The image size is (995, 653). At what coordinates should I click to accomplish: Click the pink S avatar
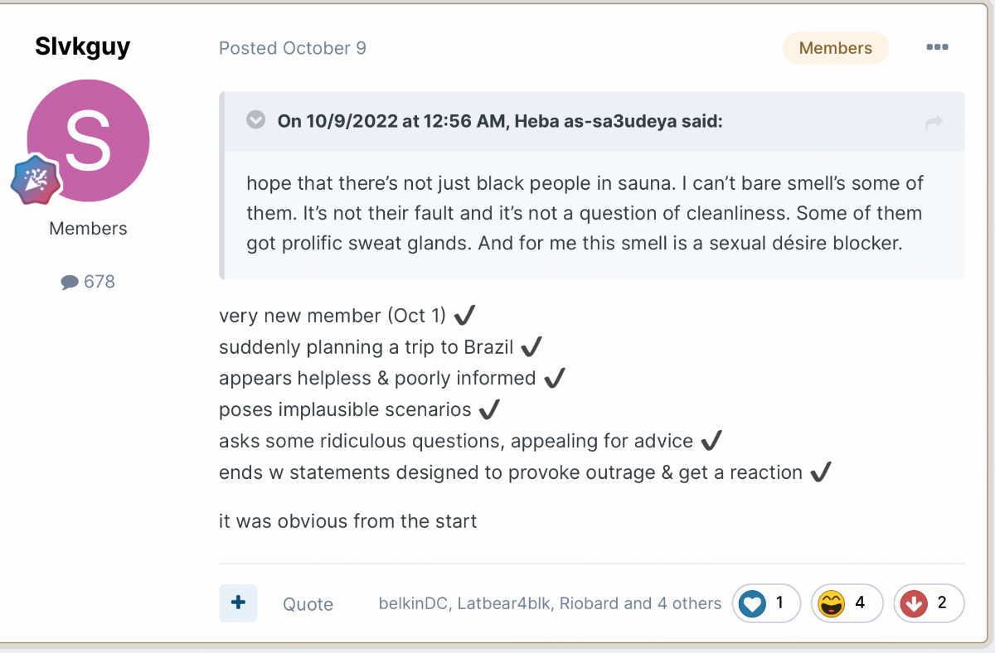(88, 140)
